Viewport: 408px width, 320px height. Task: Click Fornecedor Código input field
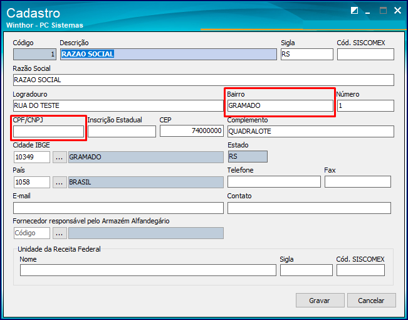[x=32, y=233]
